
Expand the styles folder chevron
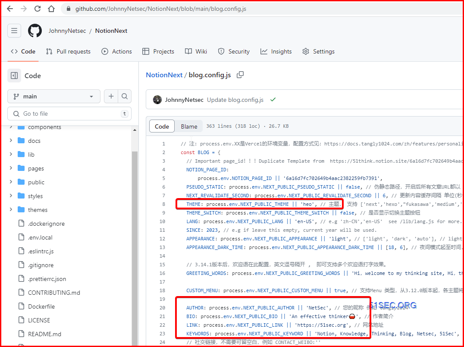(11, 196)
